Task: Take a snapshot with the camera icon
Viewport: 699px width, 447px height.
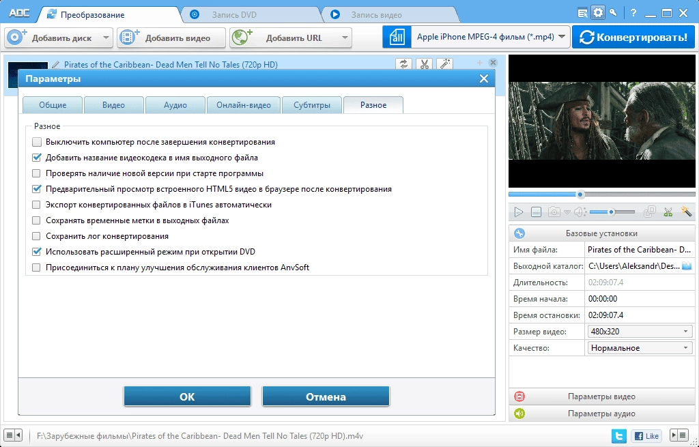Action: coord(554,212)
